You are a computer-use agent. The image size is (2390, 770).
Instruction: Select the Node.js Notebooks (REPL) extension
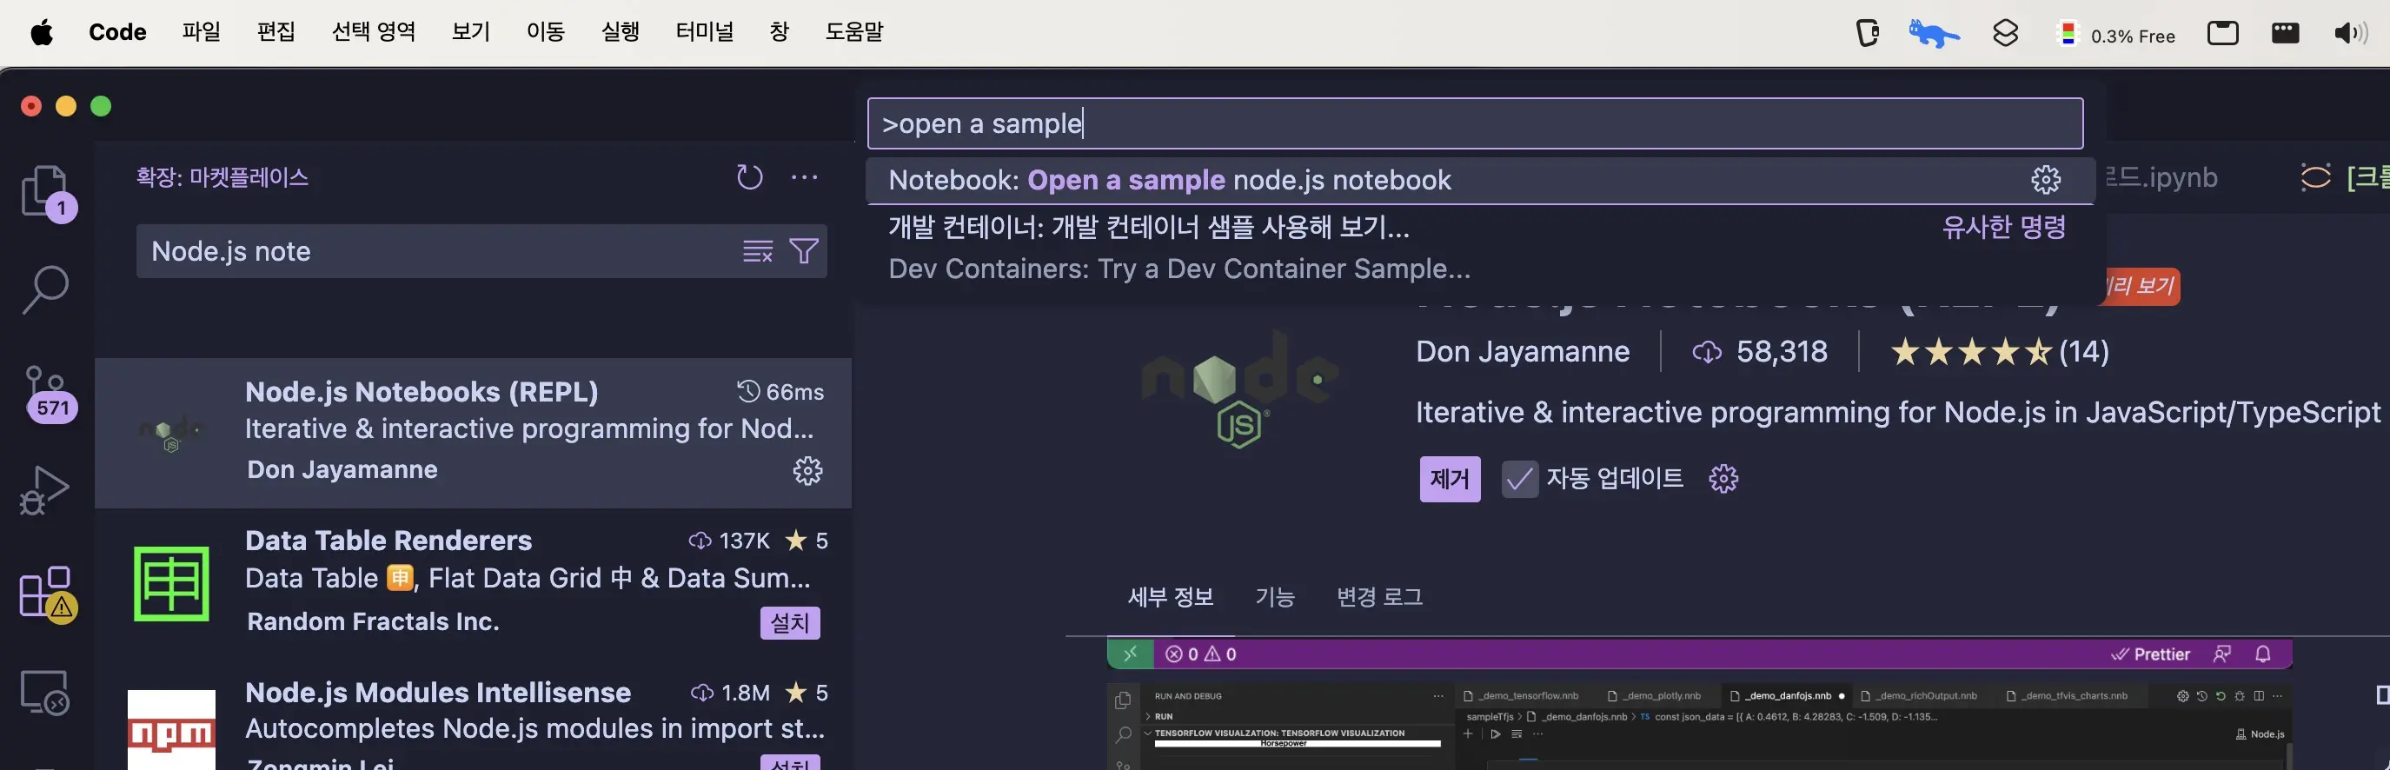[x=473, y=432]
